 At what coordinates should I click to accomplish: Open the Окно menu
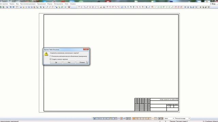(66, 4)
